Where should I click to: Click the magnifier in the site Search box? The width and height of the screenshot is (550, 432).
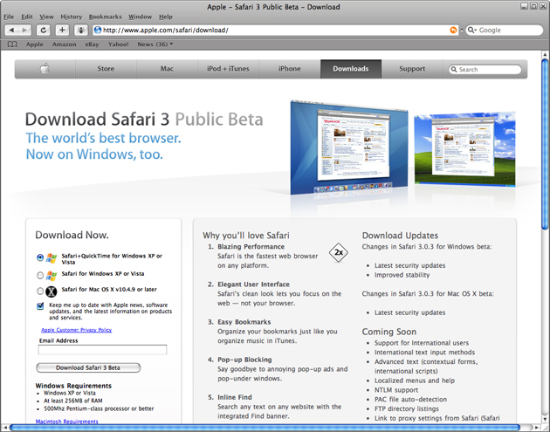pos(454,70)
